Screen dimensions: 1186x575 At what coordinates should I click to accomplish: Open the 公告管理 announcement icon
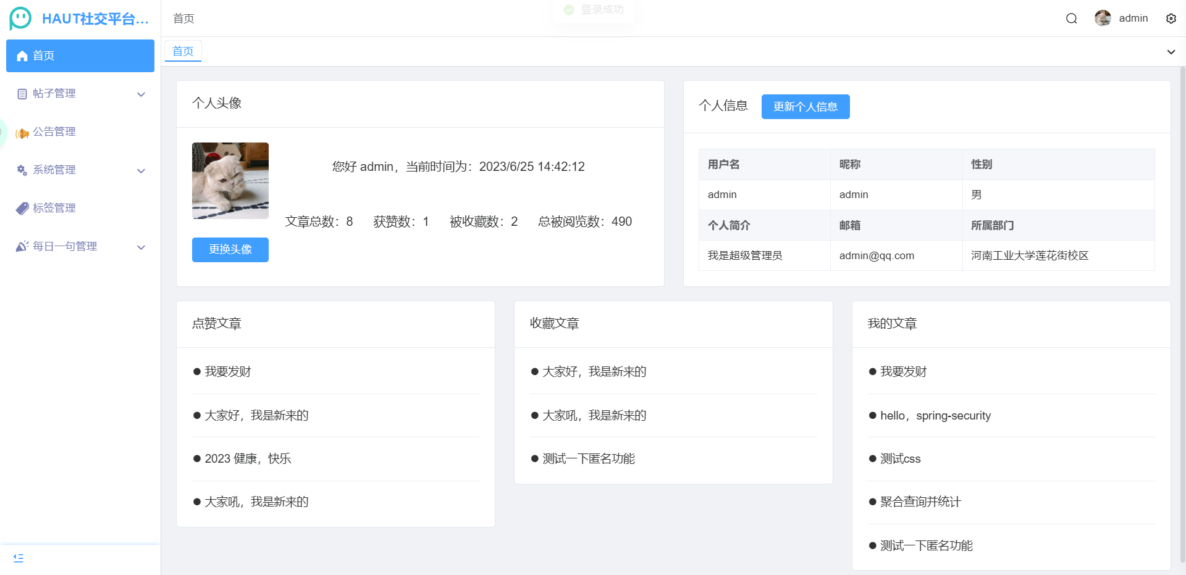point(22,132)
